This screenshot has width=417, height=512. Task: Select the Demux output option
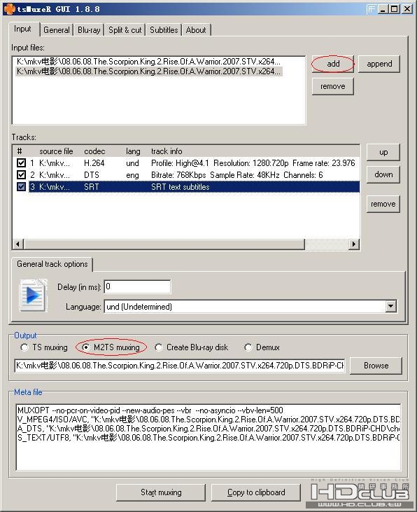coord(248,347)
